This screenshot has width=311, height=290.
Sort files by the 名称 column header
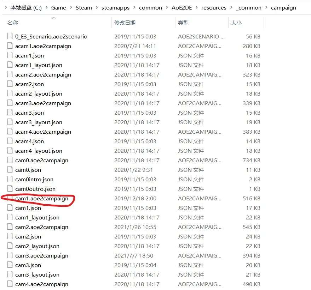(13, 23)
